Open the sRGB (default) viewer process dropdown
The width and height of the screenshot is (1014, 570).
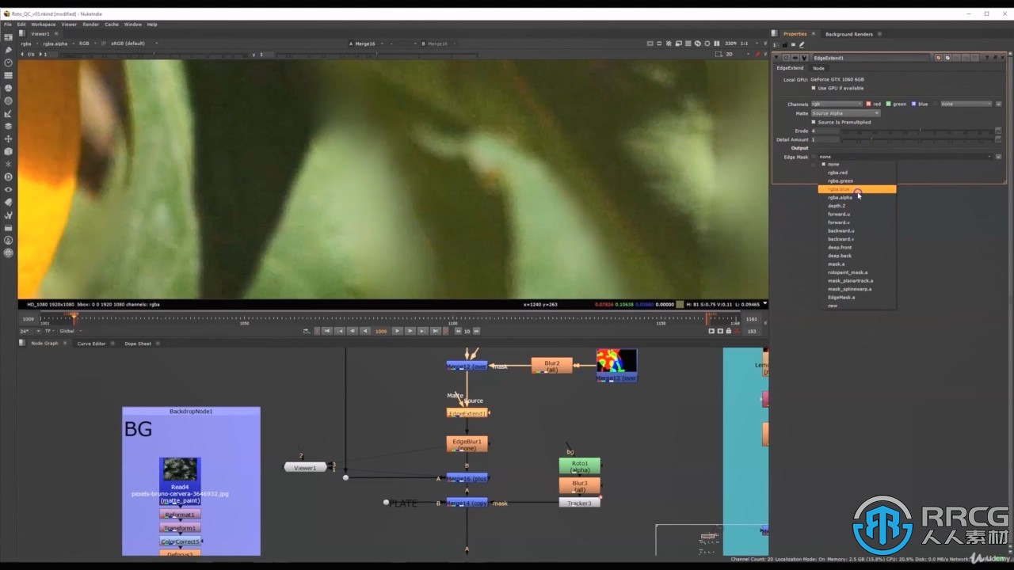coord(133,44)
